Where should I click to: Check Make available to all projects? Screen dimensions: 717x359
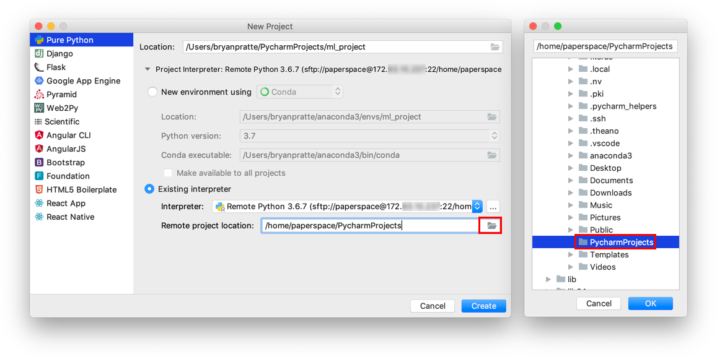(x=168, y=173)
